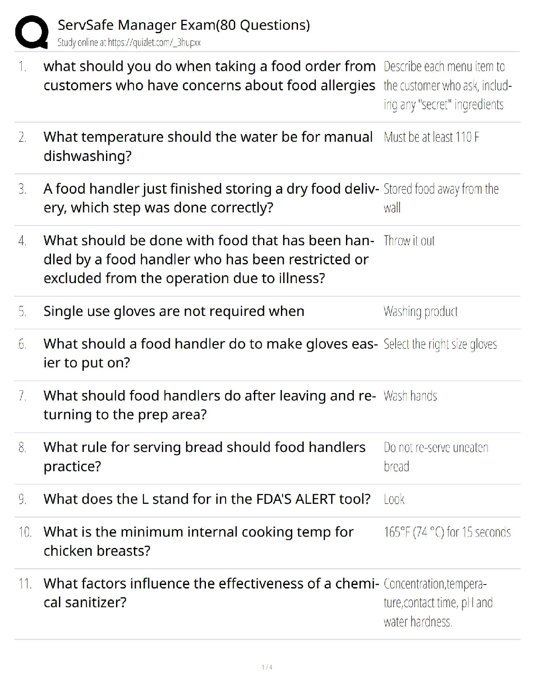The width and height of the screenshot is (534, 691).
Task: Click the 'Look' answer text
Action: 394,499
